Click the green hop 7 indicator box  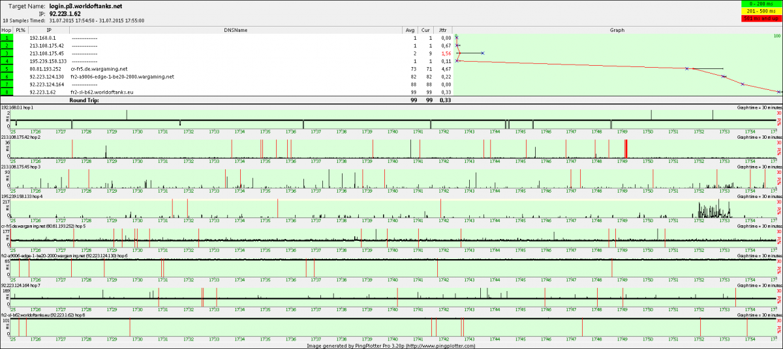6,84
